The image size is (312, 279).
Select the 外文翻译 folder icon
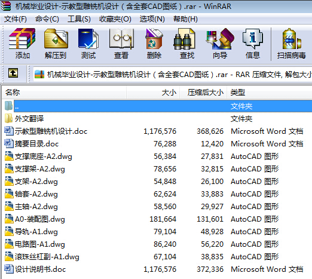coord(8,118)
